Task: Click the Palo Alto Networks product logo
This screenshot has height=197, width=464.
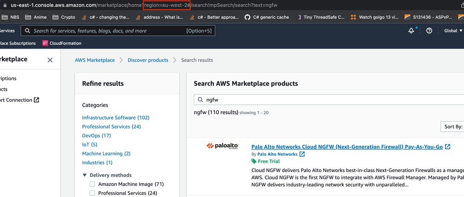Action: click(222, 146)
